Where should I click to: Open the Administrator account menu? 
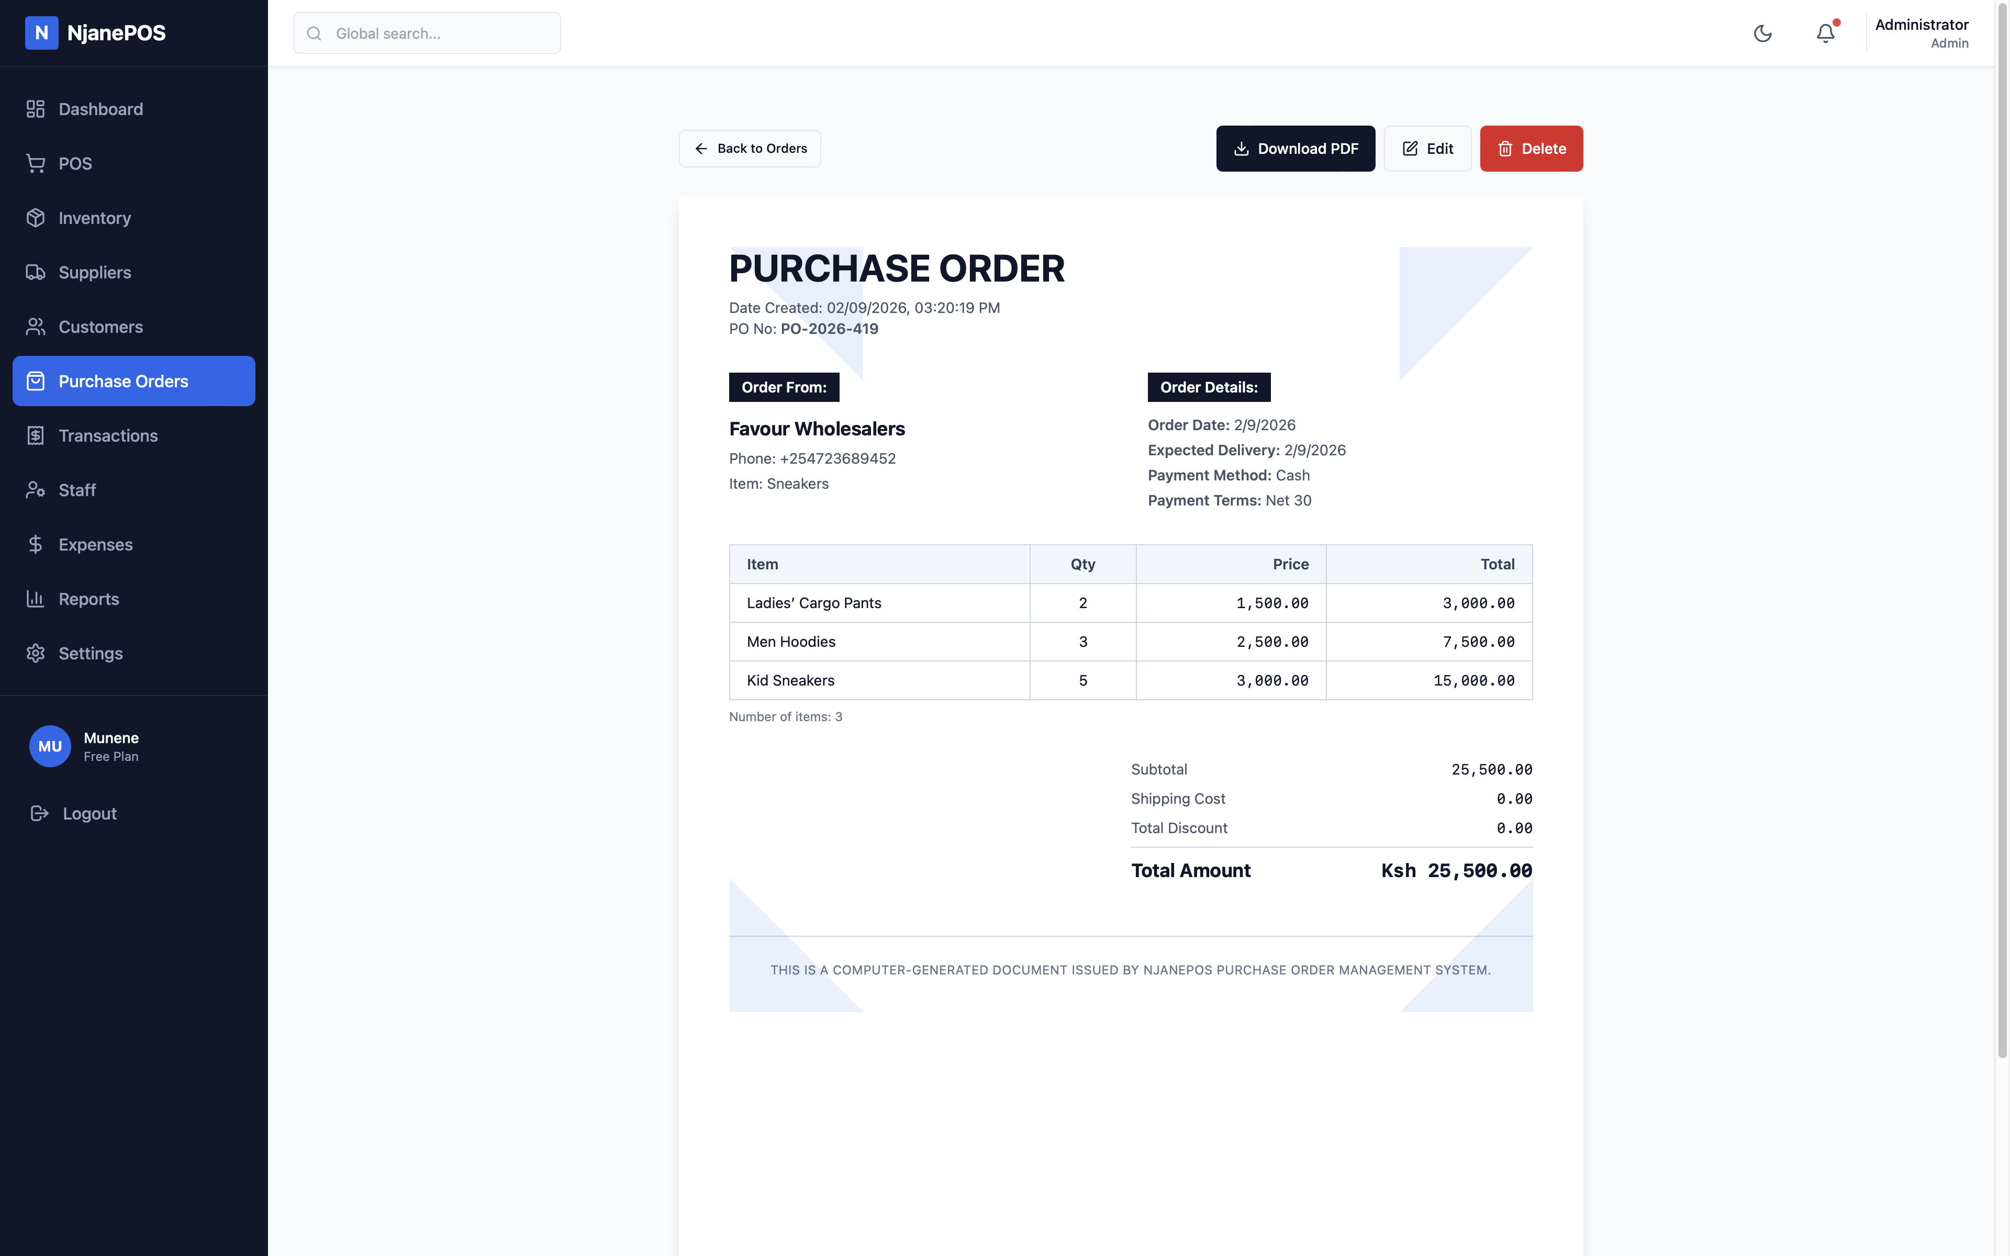pos(1921,33)
